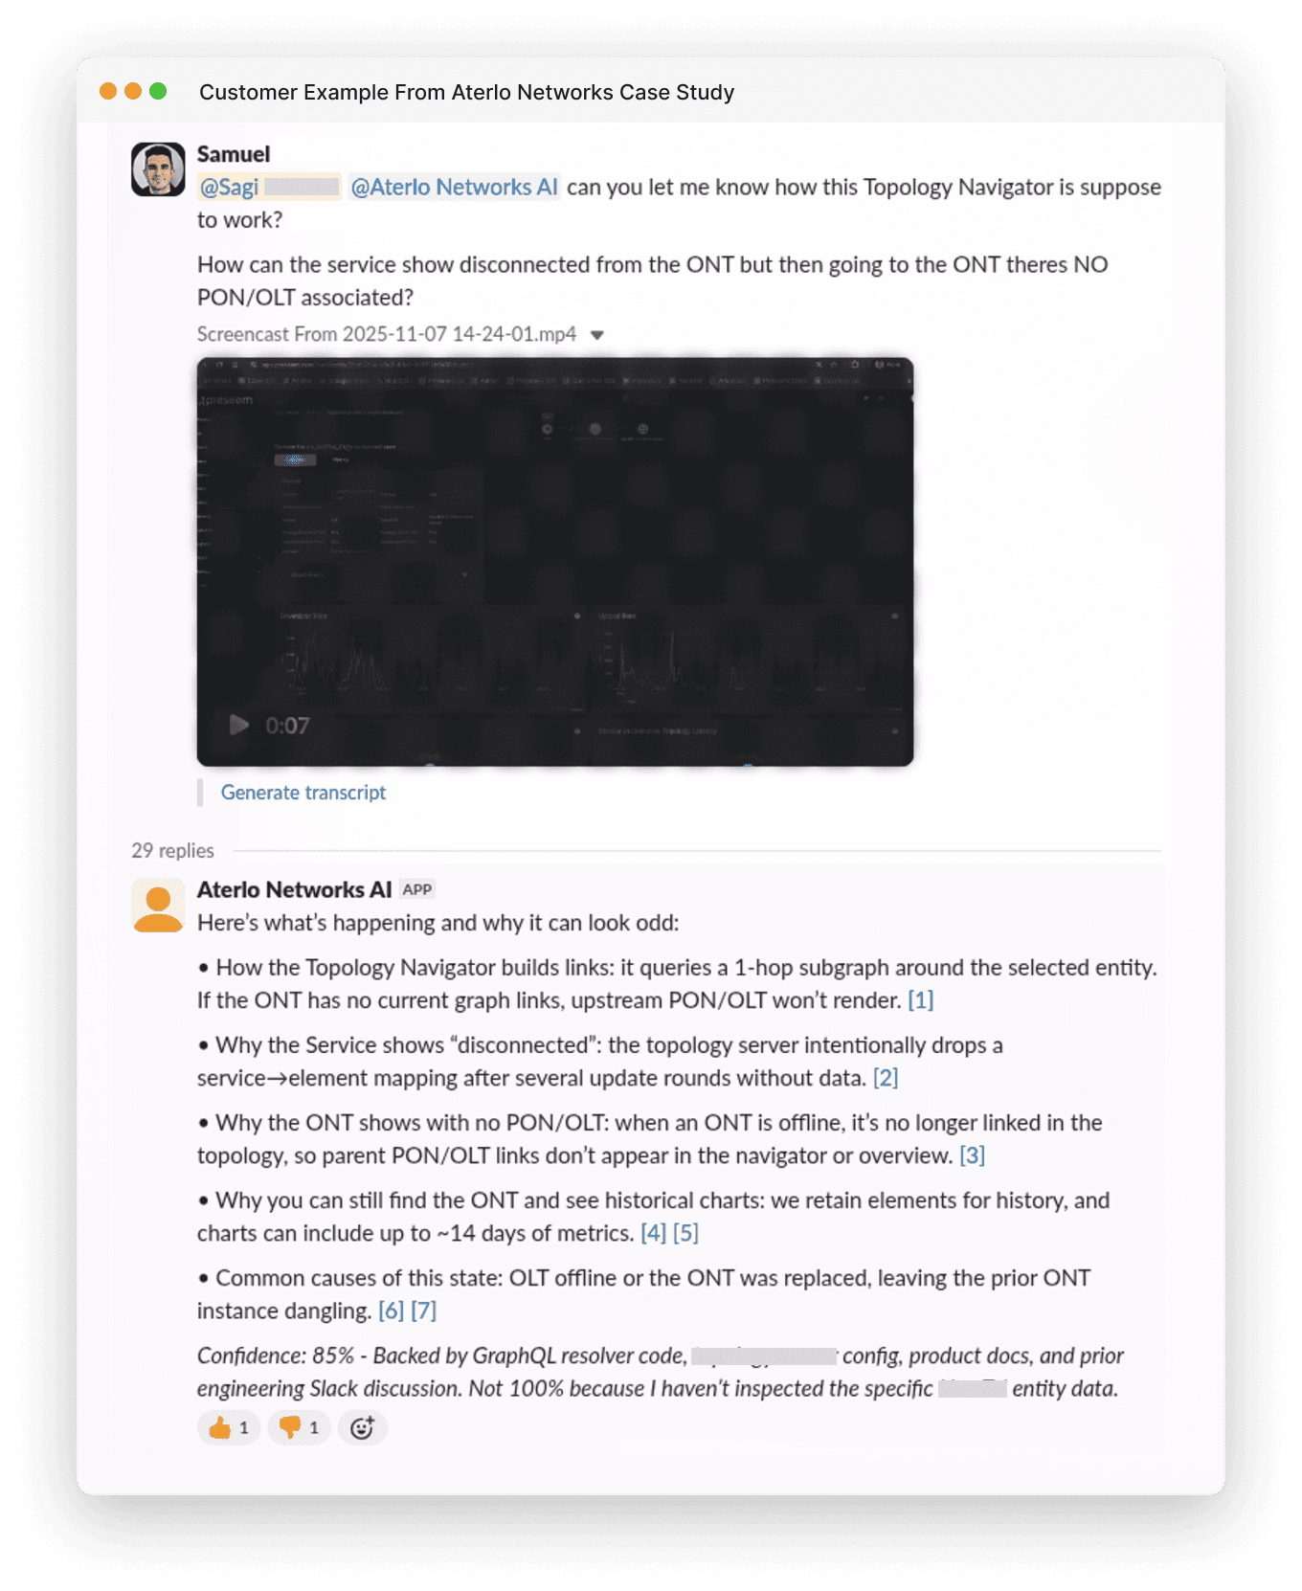This screenshot has width=1302, height=1591.
Task: Click the thumbs down reaction
Action: tap(299, 1427)
